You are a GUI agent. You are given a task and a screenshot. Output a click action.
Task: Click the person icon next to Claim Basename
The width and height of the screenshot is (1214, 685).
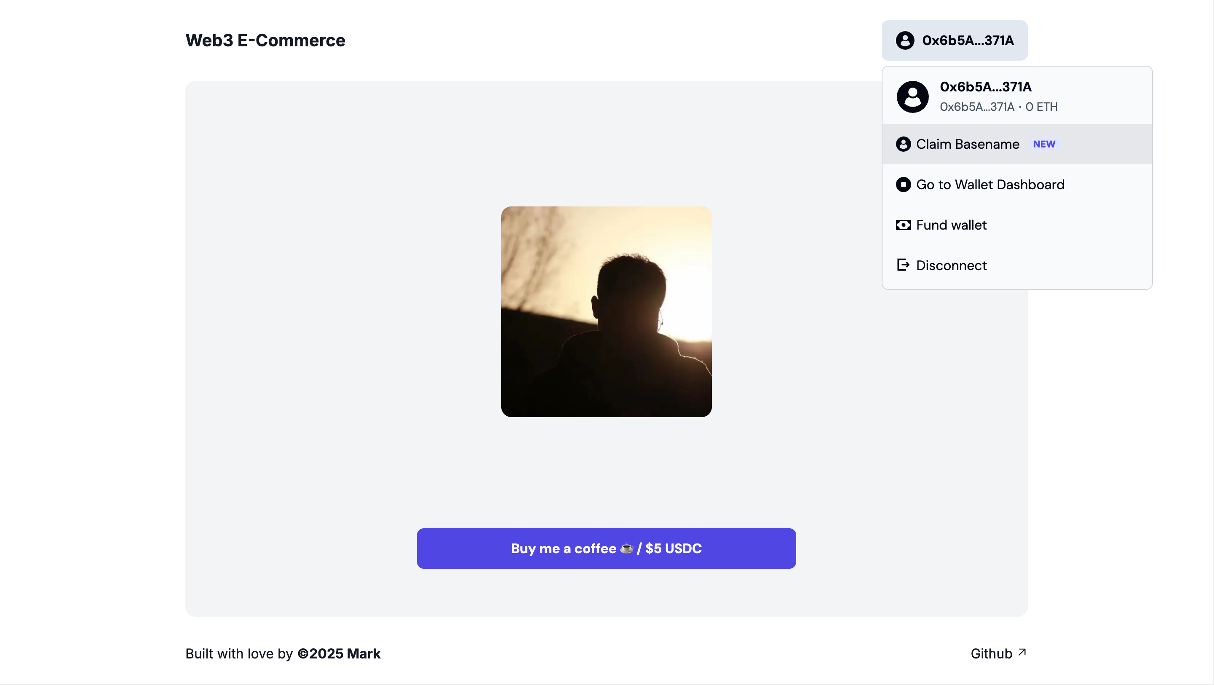point(904,144)
